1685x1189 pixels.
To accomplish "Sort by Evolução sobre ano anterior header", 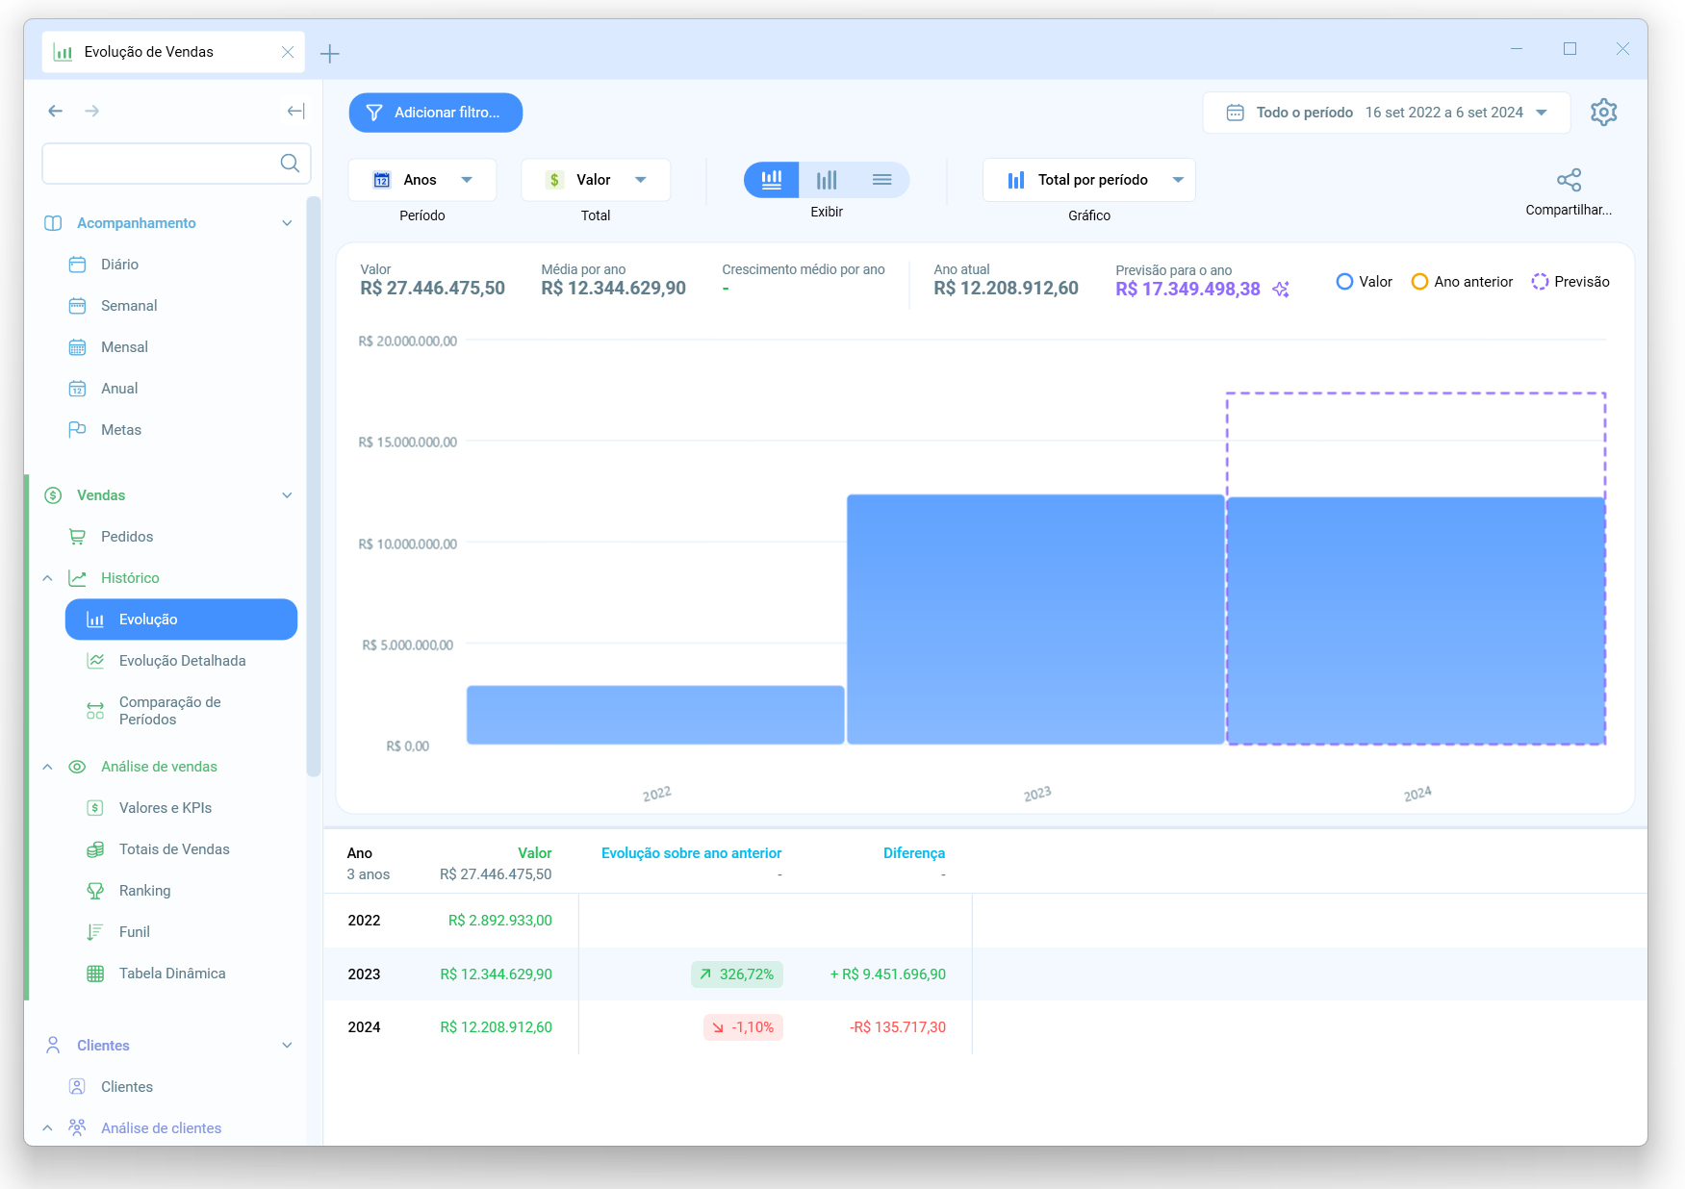I will (691, 853).
